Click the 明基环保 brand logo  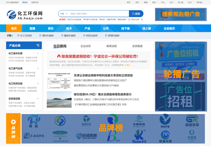coord(165,137)
